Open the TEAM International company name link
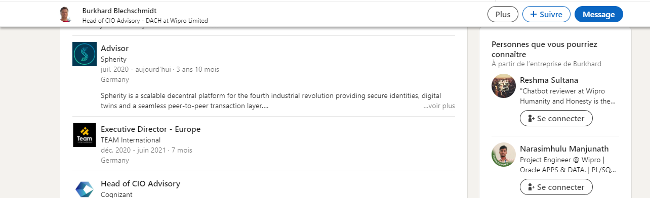The height and width of the screenshot is (198, 650). tap(131, 140)
